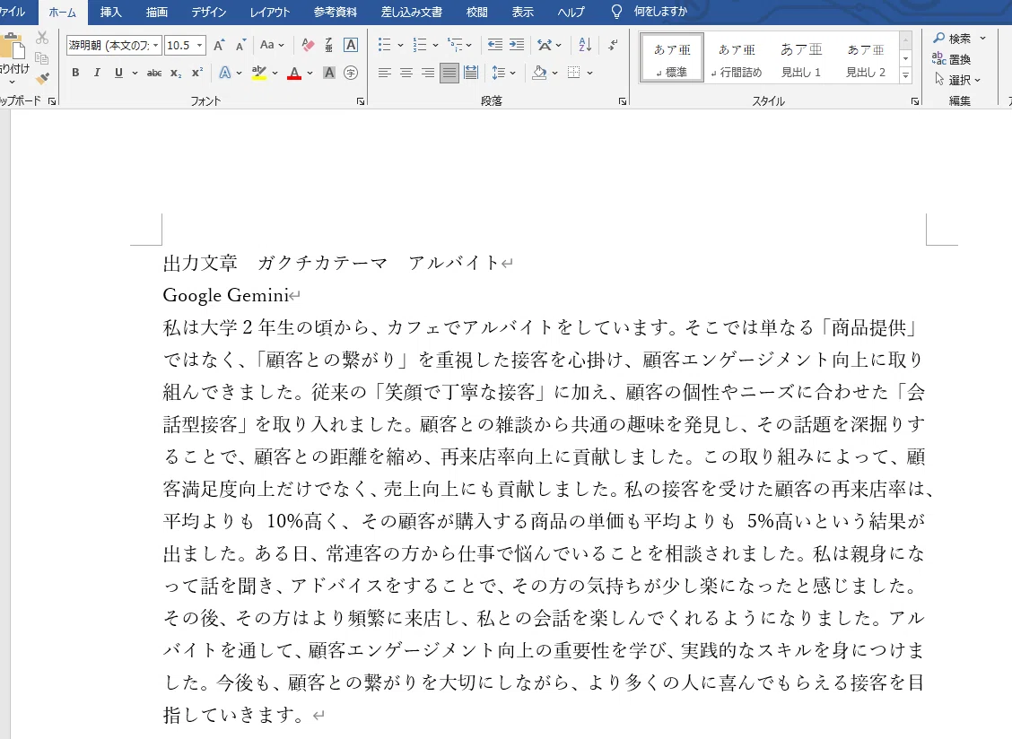Show or hide paragraph marks icon
The image size is (1012, 739).
(x=613, y=45)
